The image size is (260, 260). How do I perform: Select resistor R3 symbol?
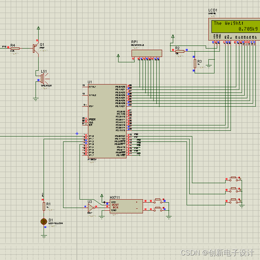click(x=195, y=63)
